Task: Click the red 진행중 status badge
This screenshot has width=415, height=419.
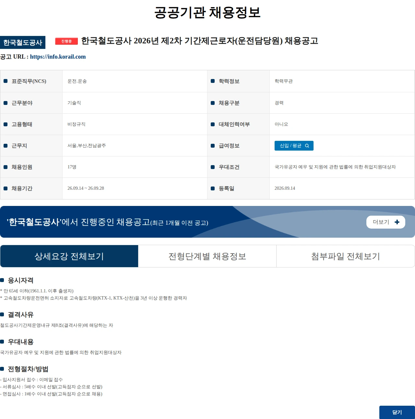Action: (66, 41)
